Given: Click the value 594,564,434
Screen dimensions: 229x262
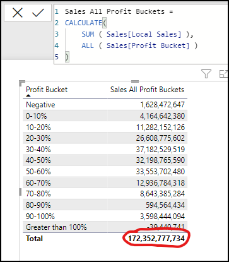Looking at the screenshot, I should [165, 205].
